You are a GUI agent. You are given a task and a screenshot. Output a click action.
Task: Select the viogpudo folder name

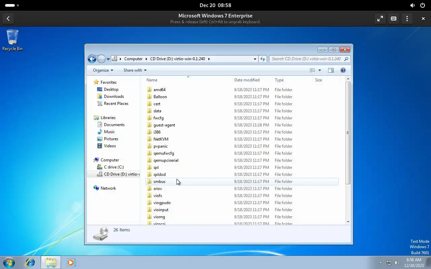(x=162, y=203)
